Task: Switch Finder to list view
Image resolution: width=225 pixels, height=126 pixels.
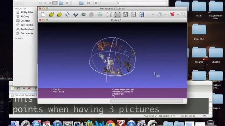Action: 45,3
